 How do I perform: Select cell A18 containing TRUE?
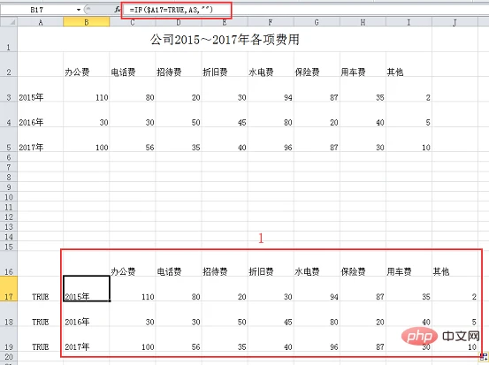40,314
